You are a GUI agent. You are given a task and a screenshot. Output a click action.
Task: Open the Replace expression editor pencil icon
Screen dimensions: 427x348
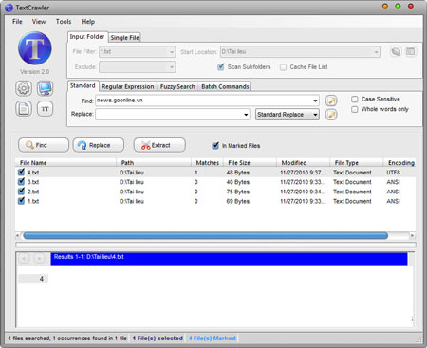(x=331, y=115)
